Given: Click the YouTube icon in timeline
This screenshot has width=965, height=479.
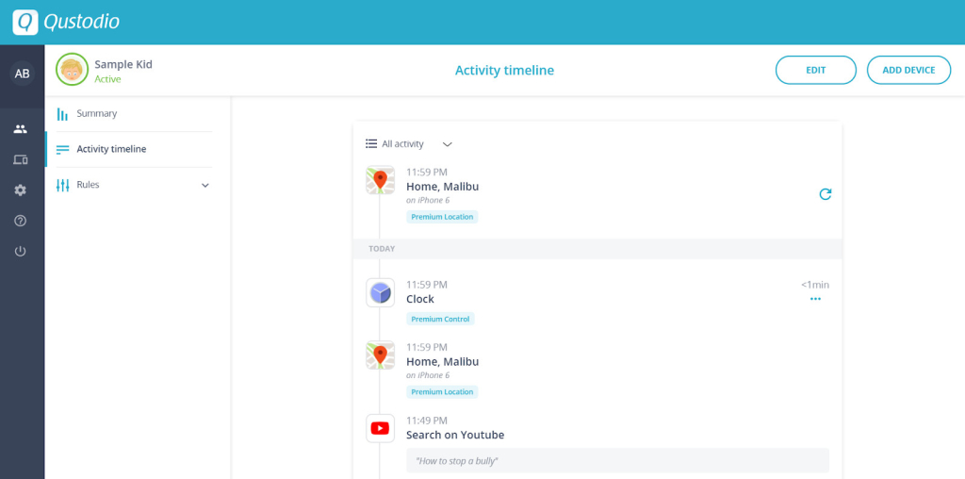Looking at the screenshot, I should pyautogui.click(x=380, y=428).
